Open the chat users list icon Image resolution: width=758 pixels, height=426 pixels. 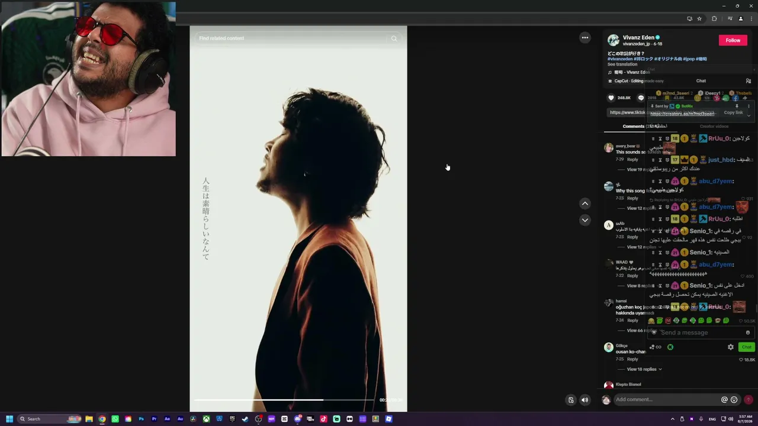coord(749,81)
